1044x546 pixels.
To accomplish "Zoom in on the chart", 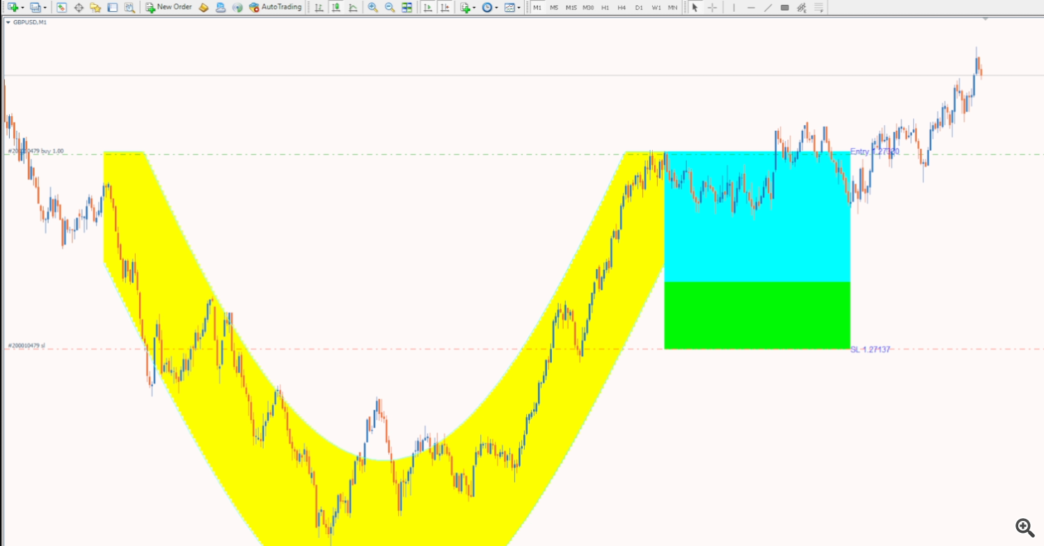I will point(373,7).
